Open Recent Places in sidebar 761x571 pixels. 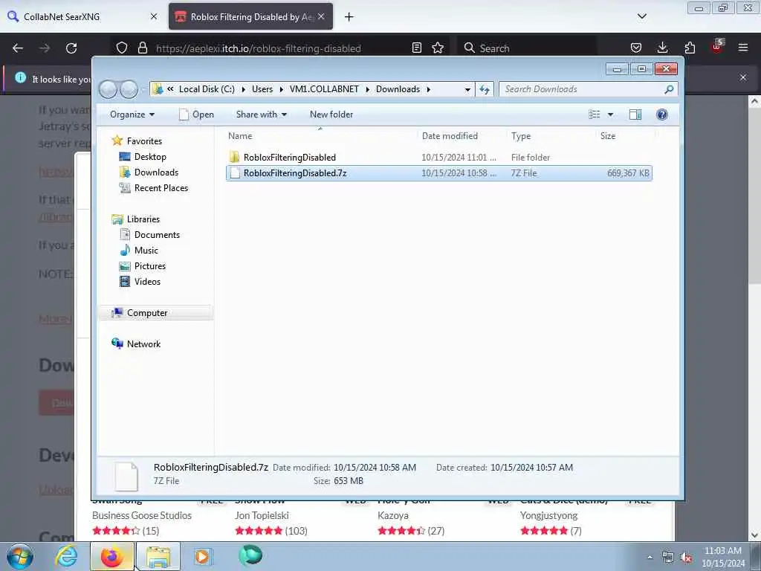(x=161, y=188)
